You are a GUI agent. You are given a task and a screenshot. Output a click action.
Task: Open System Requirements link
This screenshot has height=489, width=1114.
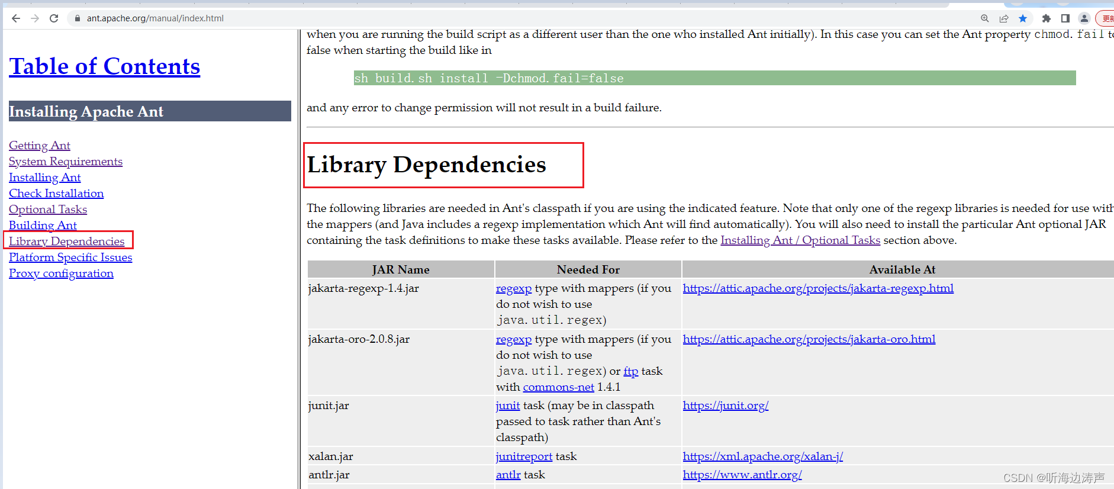[66, 161]
